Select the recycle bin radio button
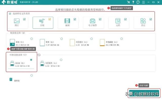The image size is (162, 99). tap(32, 75)
